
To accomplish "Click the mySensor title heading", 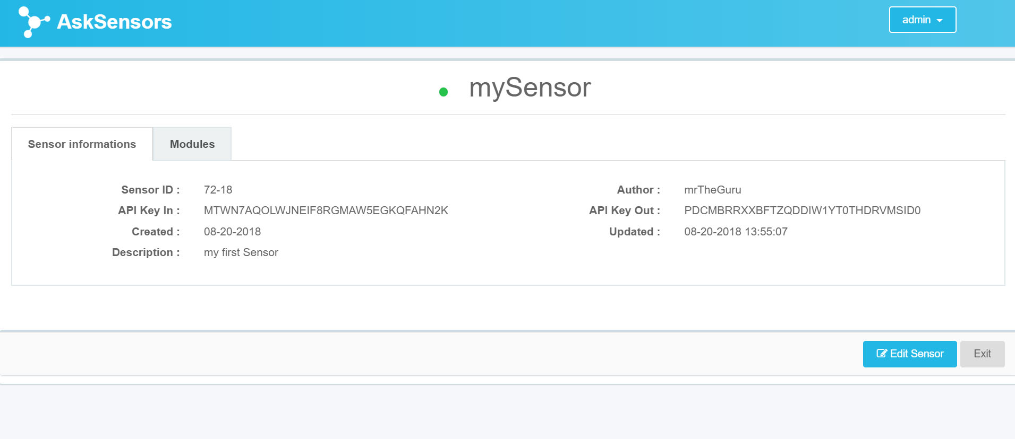I will [x=530, y=87].
